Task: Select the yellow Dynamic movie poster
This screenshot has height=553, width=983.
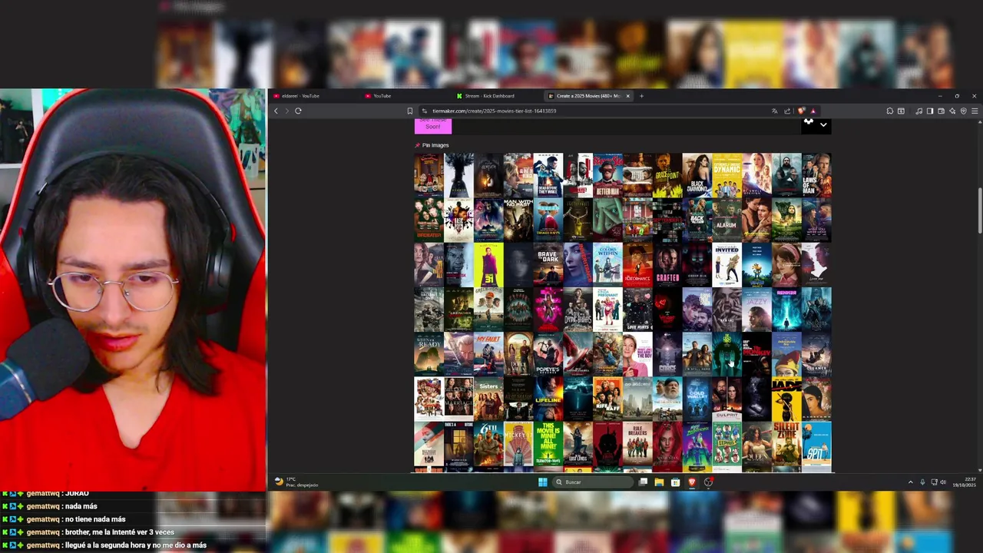Action: point(726,176)
